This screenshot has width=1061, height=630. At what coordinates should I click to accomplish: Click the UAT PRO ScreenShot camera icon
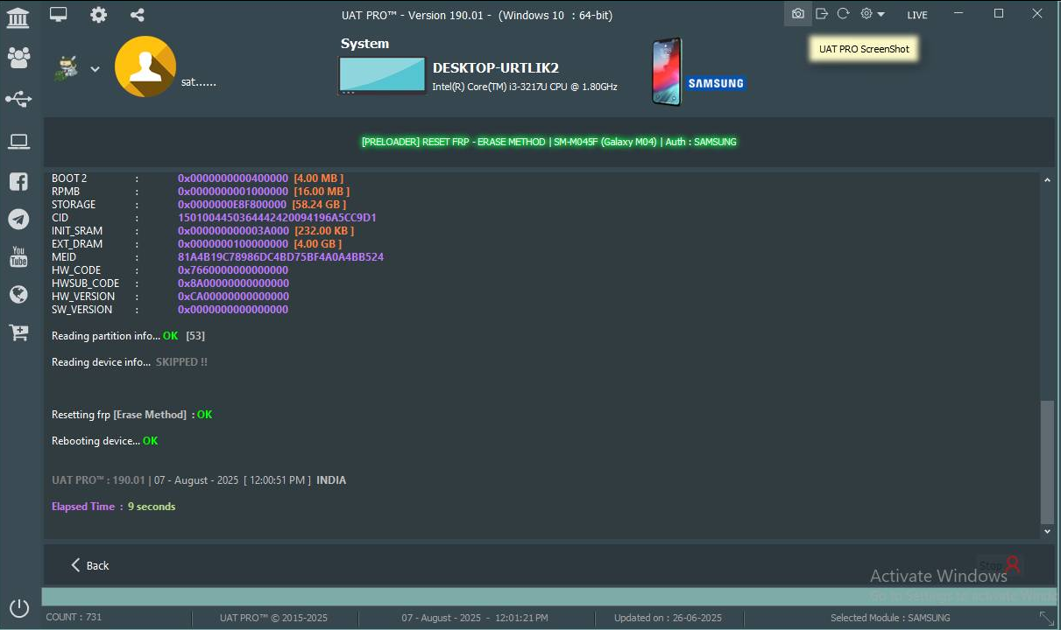coord(797,14)
